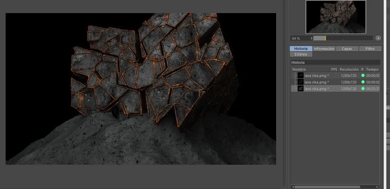Click thumbnail icon of first lava rika.png entry
The image size is (390, 189).
pyautogui.click(x=301, y=76)
